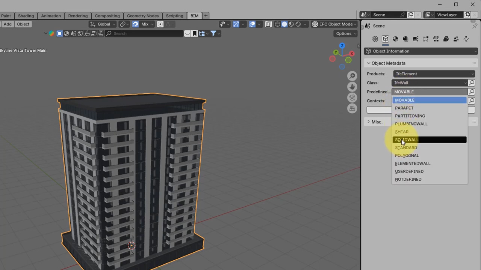This screenshot has width=481, height=270.
Task: Switch to the Geometry Nodes workspace tab
Action: coord(142,16)
